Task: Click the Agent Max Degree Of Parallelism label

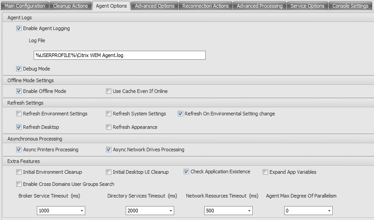Action: click(x=301, y=196)
